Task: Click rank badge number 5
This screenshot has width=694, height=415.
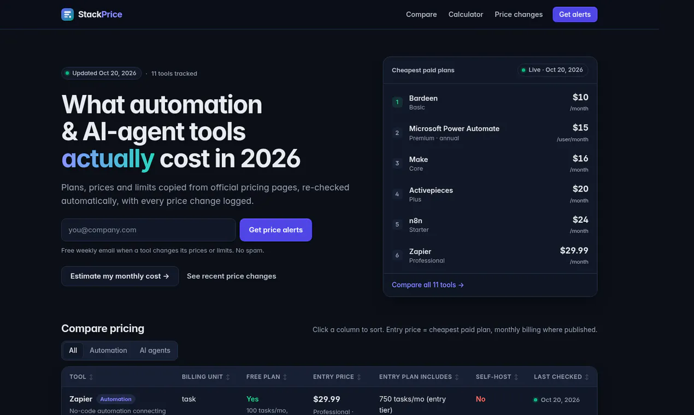Action: [397, 224]
